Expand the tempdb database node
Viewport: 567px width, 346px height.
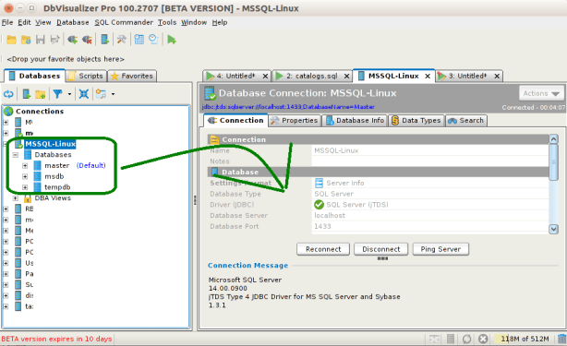click(25, 187)
